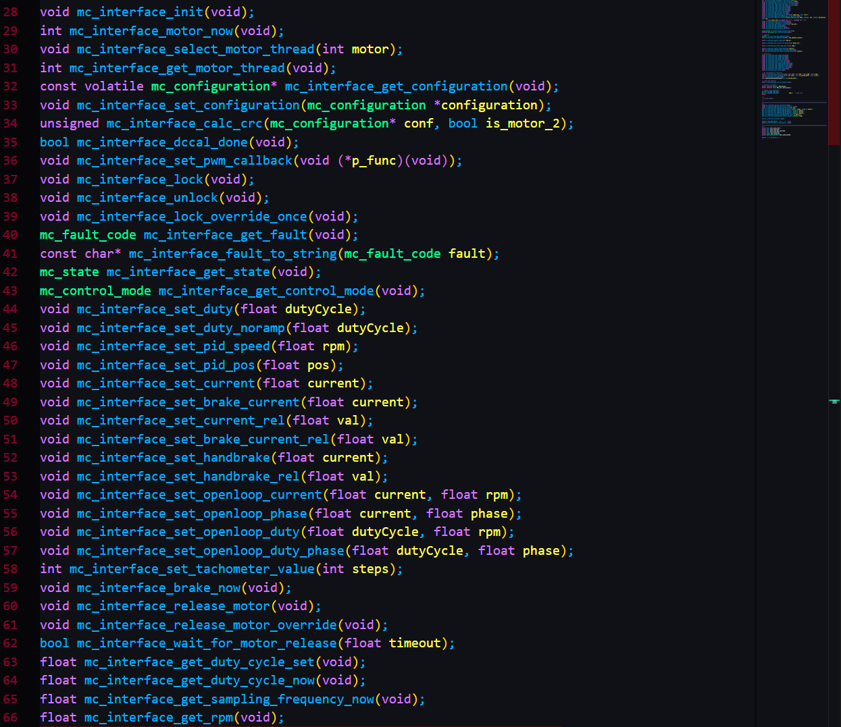The width and height of the screenshot is (841, 727).
Task: Place cursor on the is_motor_2 parameter
Action: pyautogui.click(x=523, y=124)
